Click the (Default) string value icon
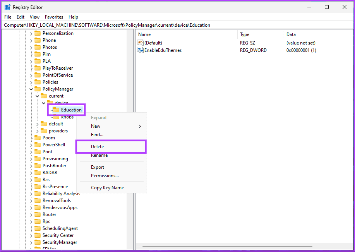Screen dimensions: 355x252 click(x=141, y=43)
